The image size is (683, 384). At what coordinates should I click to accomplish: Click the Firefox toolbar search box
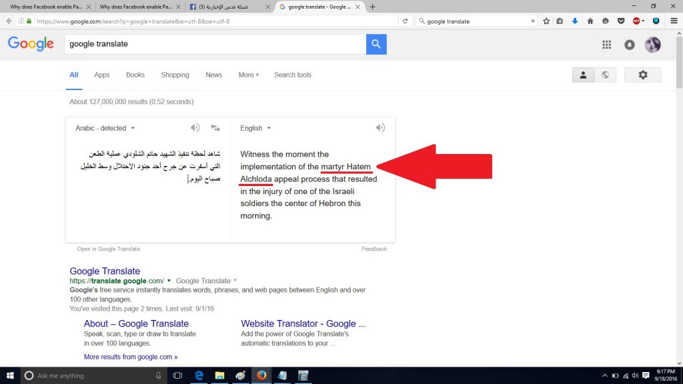tap(477, 21)
